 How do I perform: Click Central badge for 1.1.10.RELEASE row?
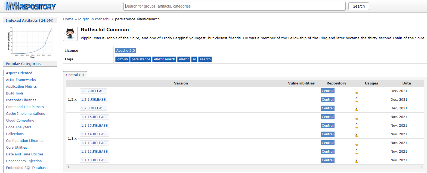327,160
